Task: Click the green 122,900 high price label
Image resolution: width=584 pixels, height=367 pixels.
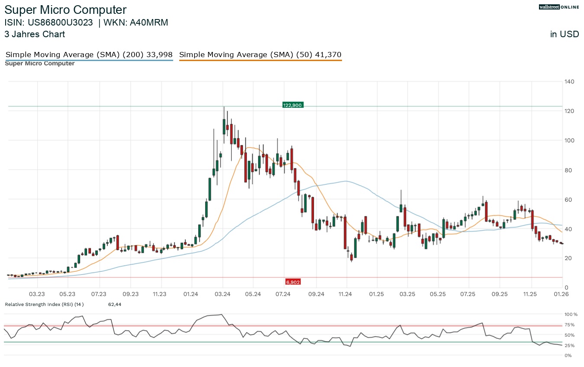Action: coord(293,105)
